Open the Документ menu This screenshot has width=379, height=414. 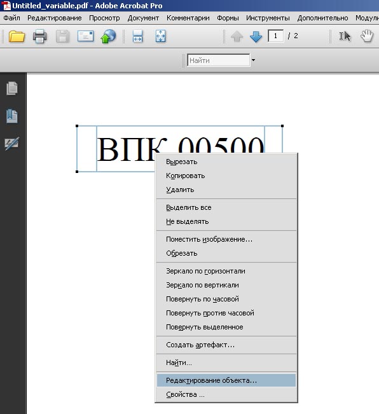click(143, 18)
